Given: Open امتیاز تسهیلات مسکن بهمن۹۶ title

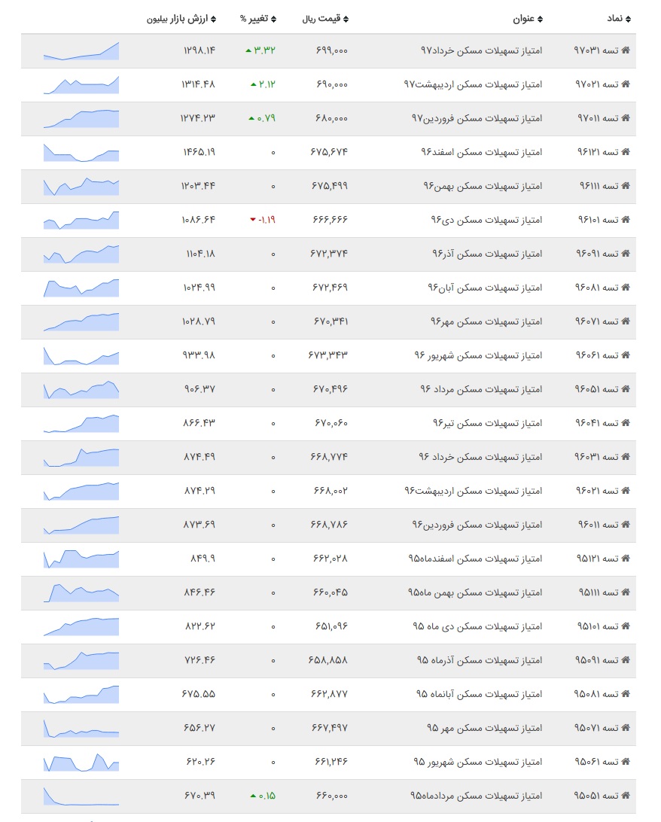Looking at the screenshot, I should coord(483,186).
